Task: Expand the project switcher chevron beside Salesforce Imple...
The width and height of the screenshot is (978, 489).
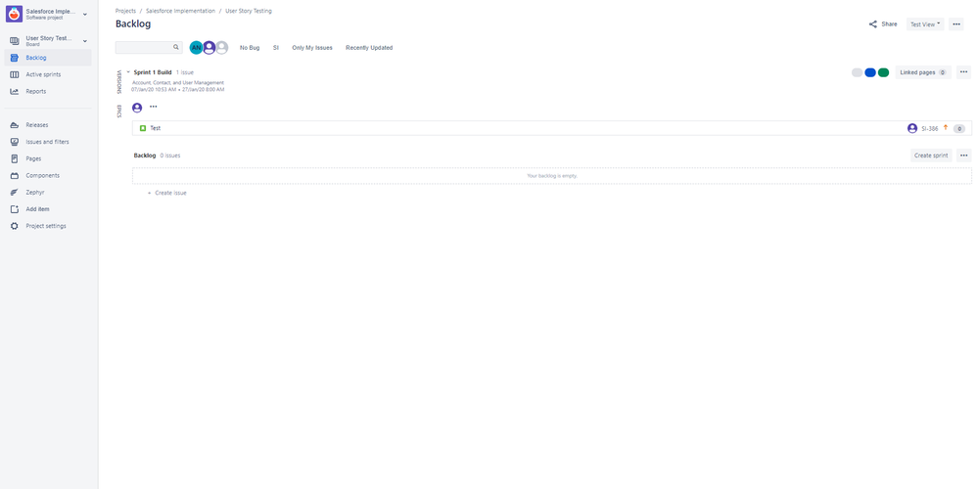Action: pos(85,14)
